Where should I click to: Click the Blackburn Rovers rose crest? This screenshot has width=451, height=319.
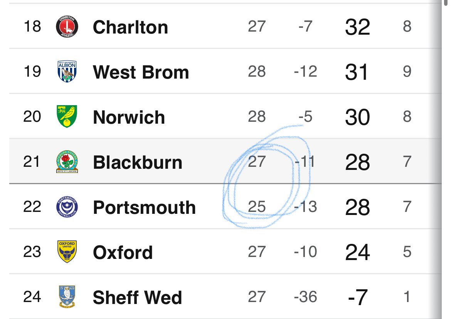point(67,162)
